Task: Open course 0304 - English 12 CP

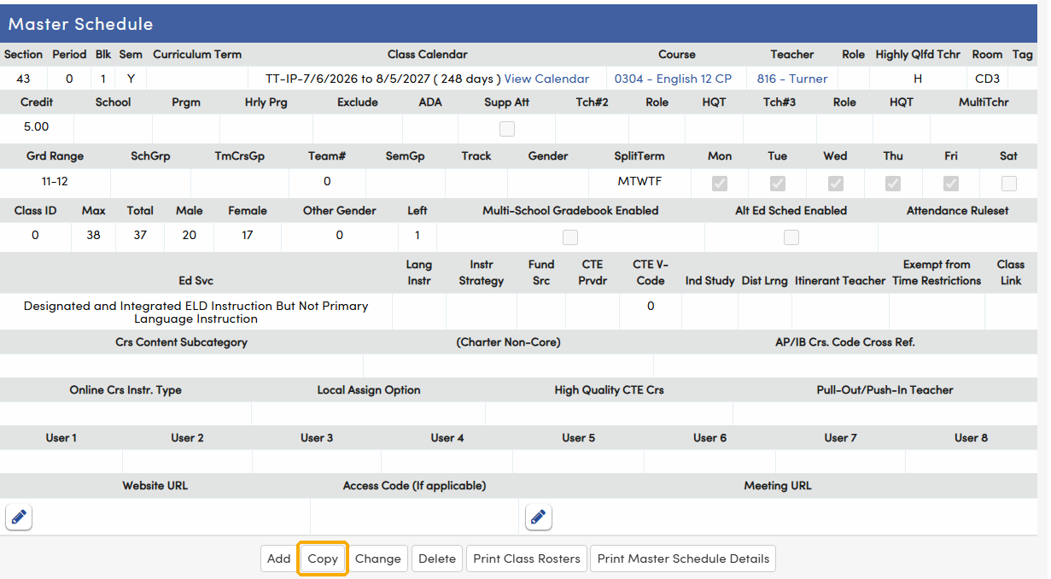Action: [673, 79]
